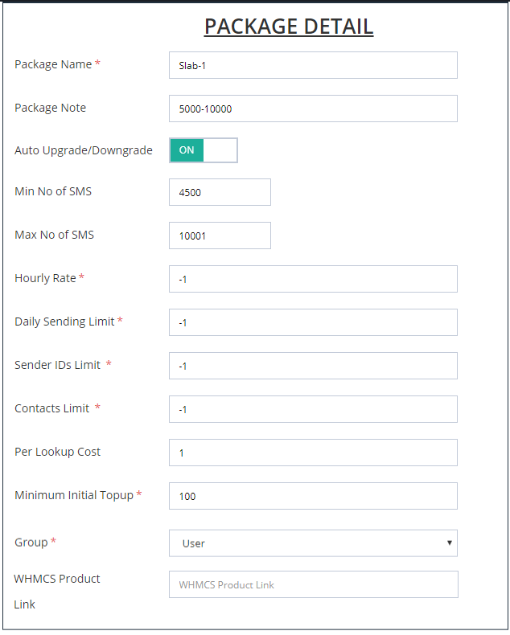Click the Package Name input field

[x=313, y=65]
